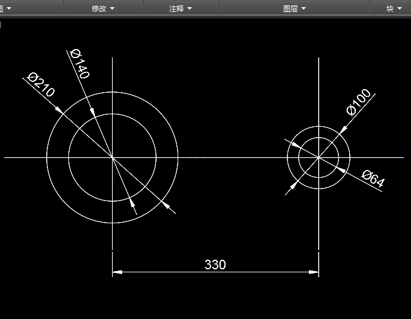Click the right arrowhead of the 330 dimension
411x319 pixels.
(x=314, y=272)
